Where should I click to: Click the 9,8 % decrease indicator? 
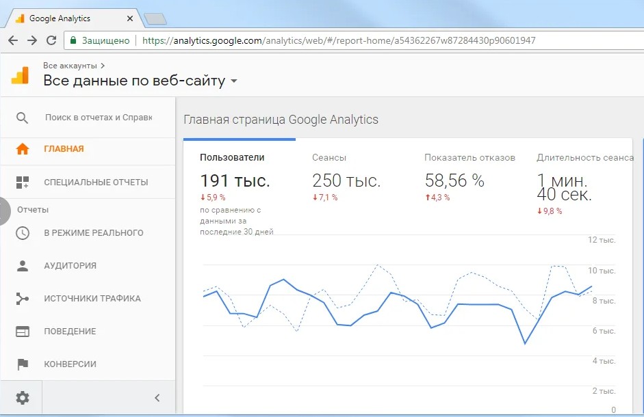(x=550, y=211)
